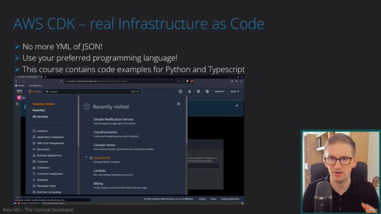Close the Recently visited services panel

click(x=179, y=104)
